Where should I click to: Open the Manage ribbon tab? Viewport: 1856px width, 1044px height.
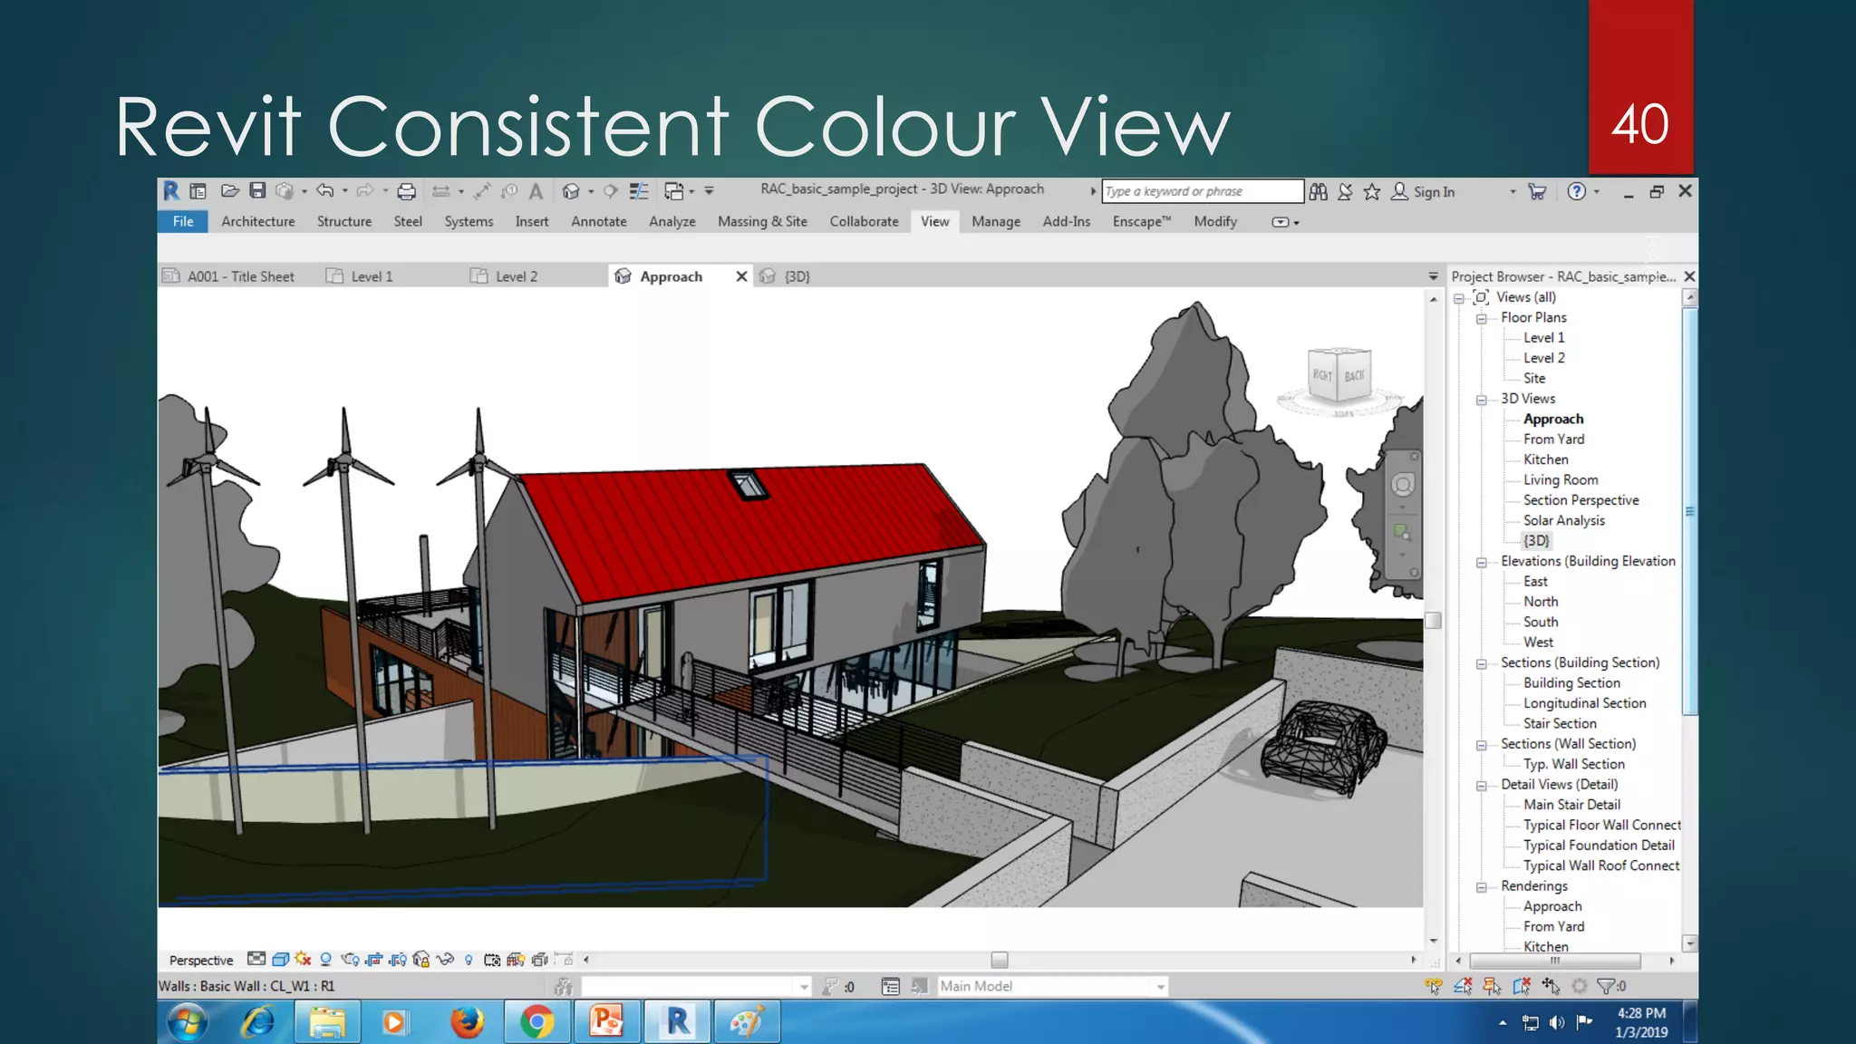(996, 221)
